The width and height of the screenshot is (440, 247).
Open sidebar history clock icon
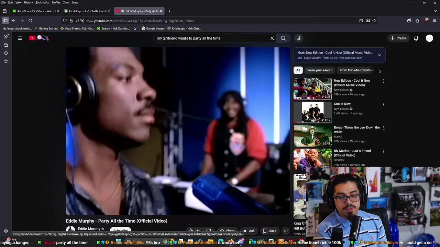pos(6,53)
